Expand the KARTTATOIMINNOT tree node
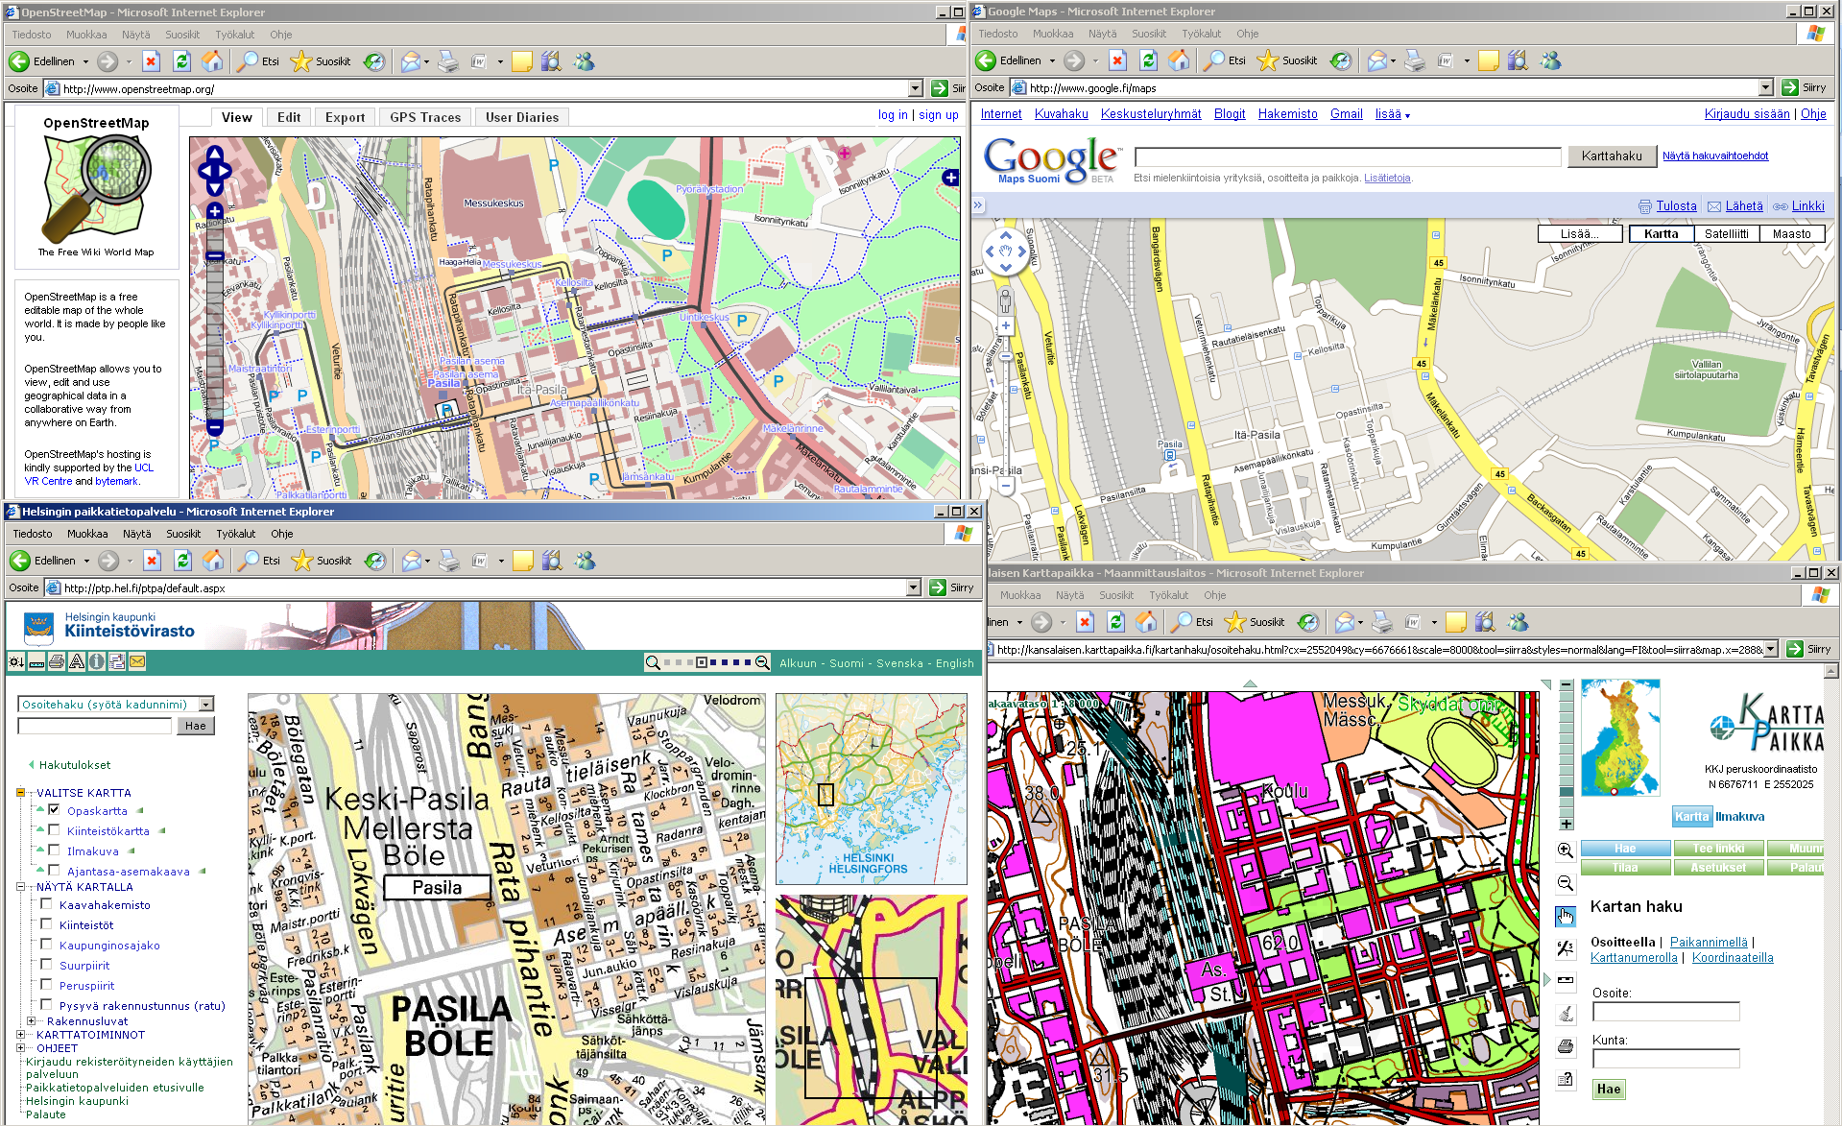1842x1126 pixels. click(20, 1035)
